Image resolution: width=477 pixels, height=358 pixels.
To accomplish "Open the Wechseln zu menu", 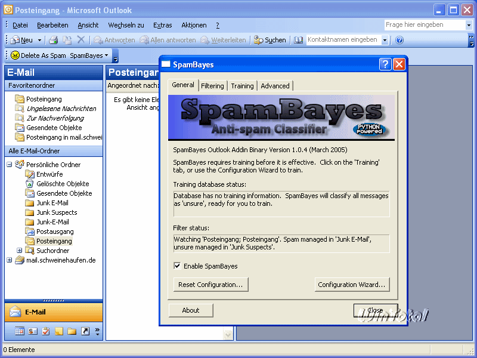I will coord(126,25).
